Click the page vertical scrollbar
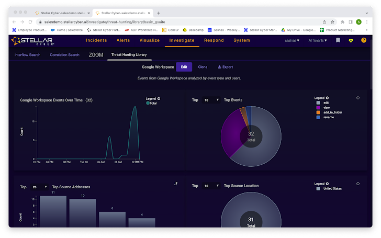This screenshot has height=238, width=381. 371,65
